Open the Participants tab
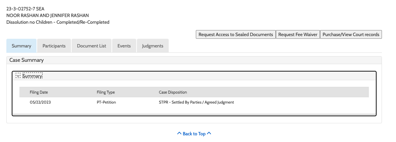This screenshot has width=396, height=142. point(54,46)
